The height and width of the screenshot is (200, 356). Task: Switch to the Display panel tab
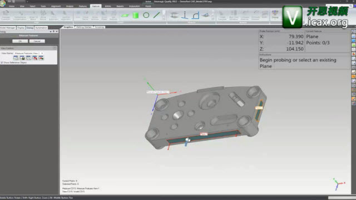coord(21,28)
